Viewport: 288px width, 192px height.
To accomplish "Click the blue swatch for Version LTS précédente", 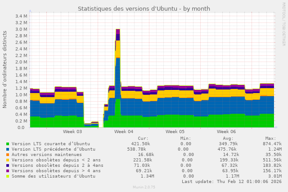I will tap(8, 149).
